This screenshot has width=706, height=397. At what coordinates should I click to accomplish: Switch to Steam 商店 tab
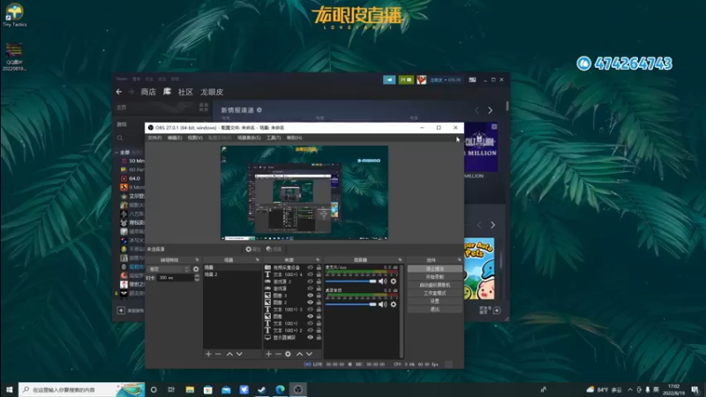point(148,92)
